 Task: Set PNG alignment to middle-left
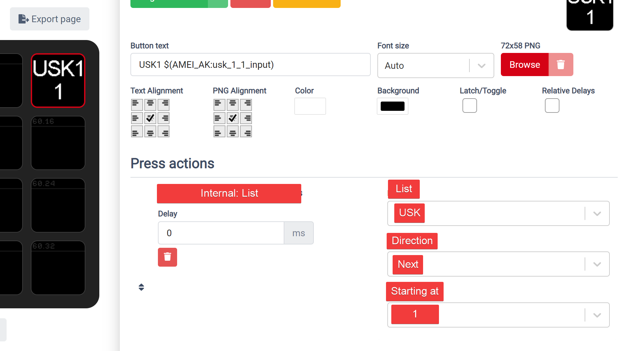coord(219,118)
